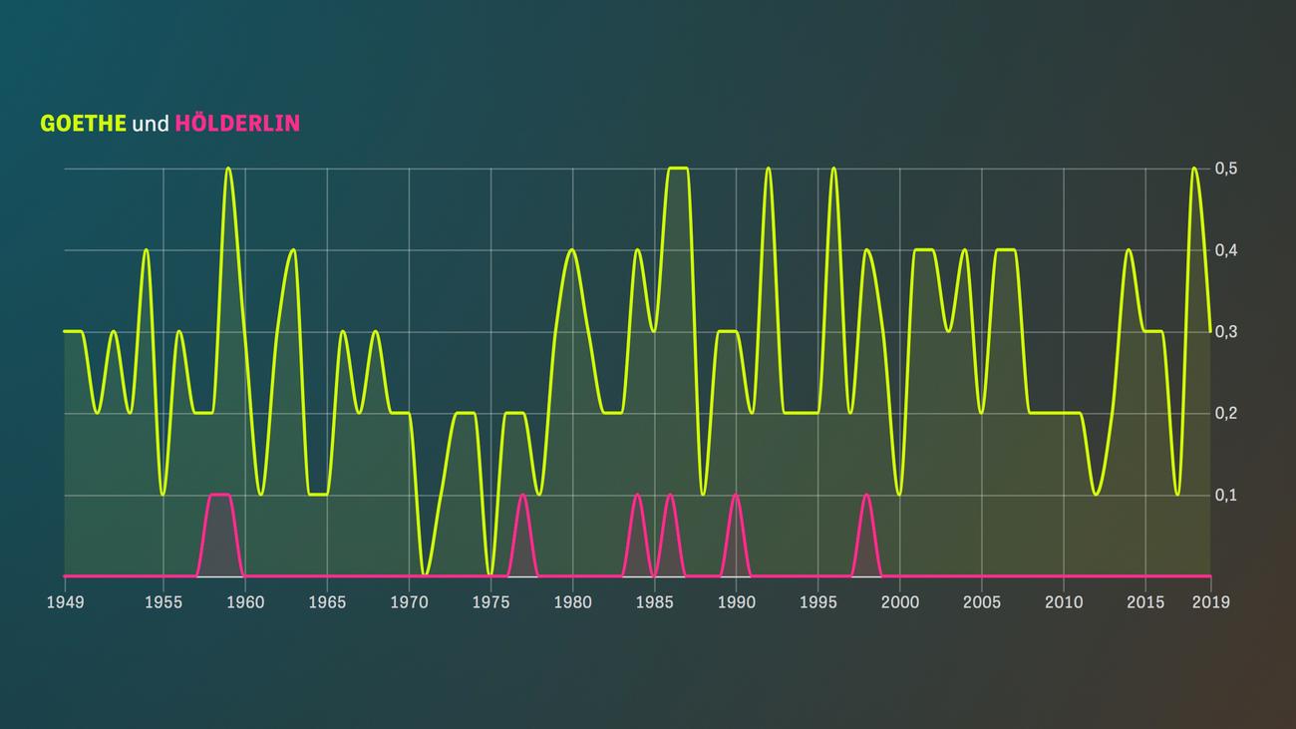
Task: Click Hölderlin's pink peak near 1977
Action: pos(522,496)
